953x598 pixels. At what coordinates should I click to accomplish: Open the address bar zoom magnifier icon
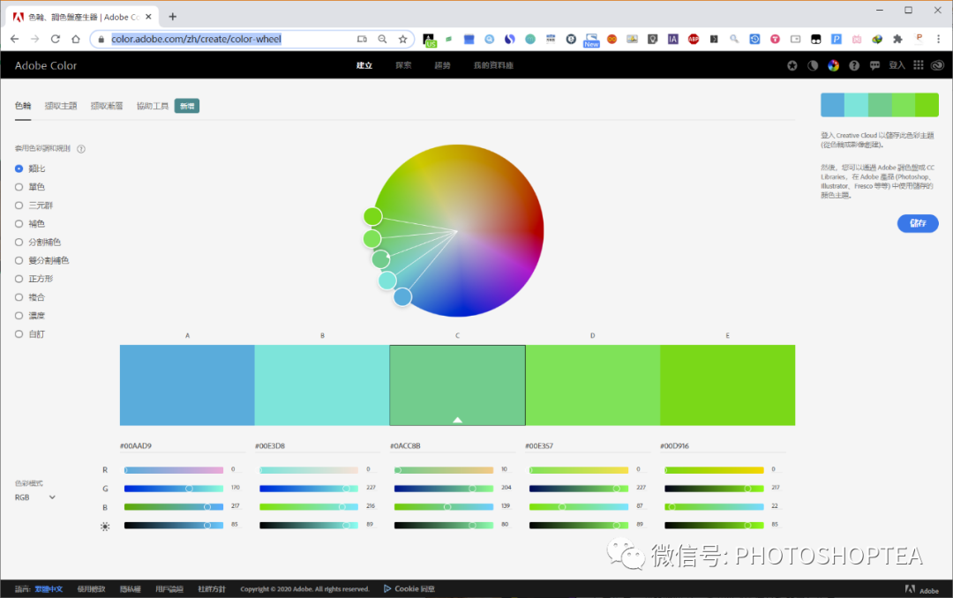pos(382,39)
